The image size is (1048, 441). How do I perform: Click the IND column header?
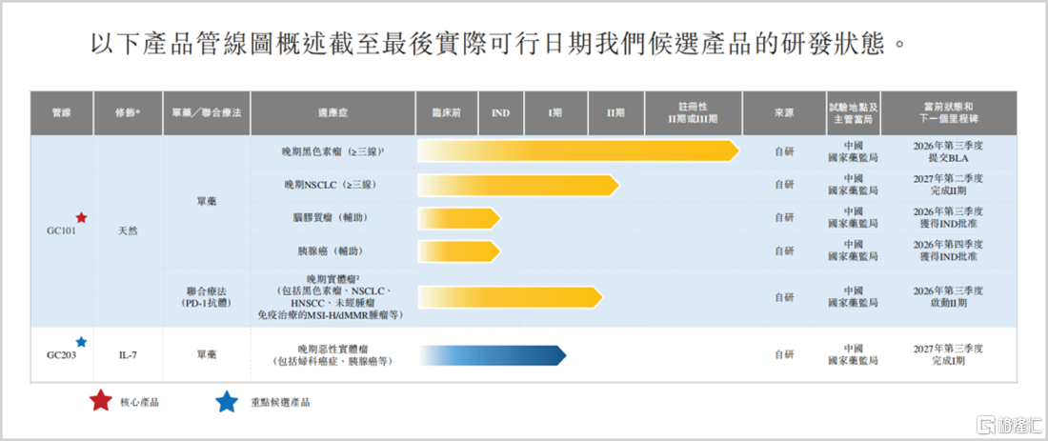500,113
